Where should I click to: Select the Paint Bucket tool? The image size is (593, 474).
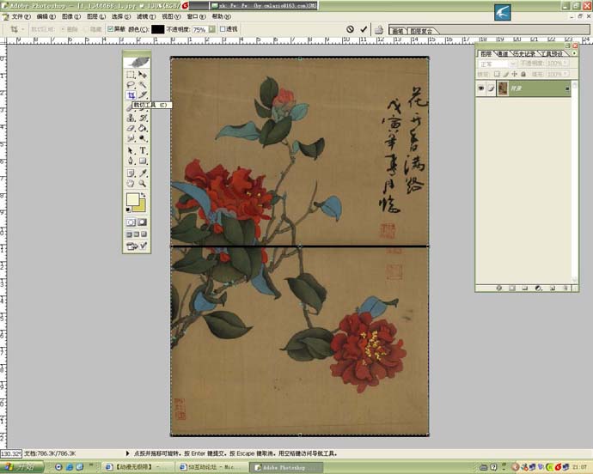click(143, 128)
